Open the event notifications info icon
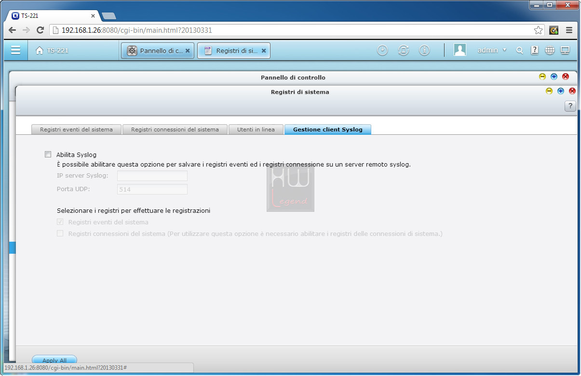 (x=424, y=50)
